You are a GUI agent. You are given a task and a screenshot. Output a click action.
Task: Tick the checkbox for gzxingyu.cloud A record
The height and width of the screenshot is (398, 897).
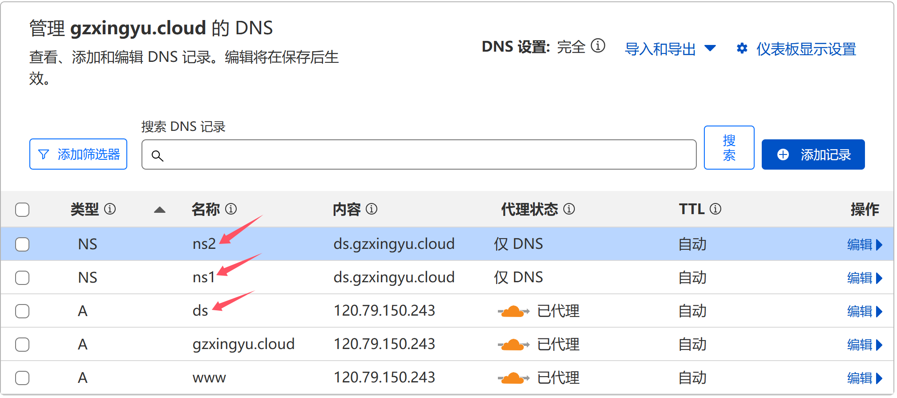click(x=22, y=345)
